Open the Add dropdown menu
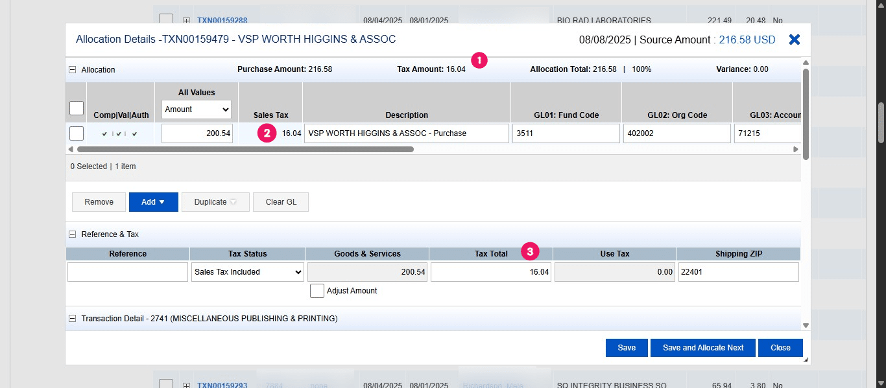886x388 pixels. coord(153,201)
